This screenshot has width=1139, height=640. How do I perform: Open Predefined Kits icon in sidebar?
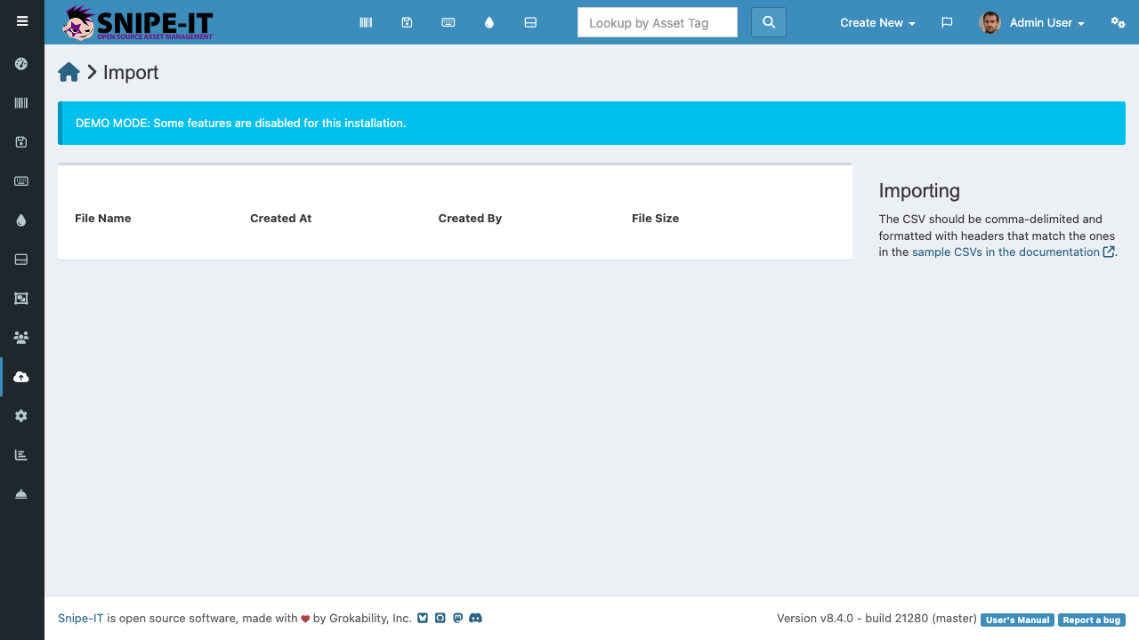tap(21, 299)
